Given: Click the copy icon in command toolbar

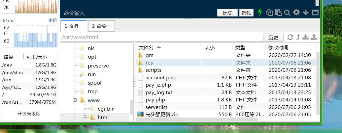Looking at the screenshot, I should [269, 13].
